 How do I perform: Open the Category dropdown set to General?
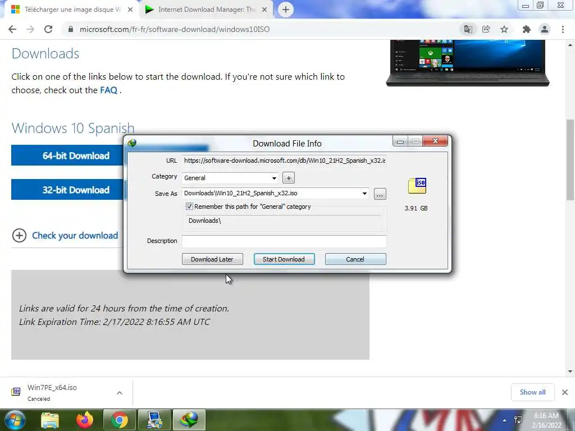pyautogui.click(x=230, y=178)
